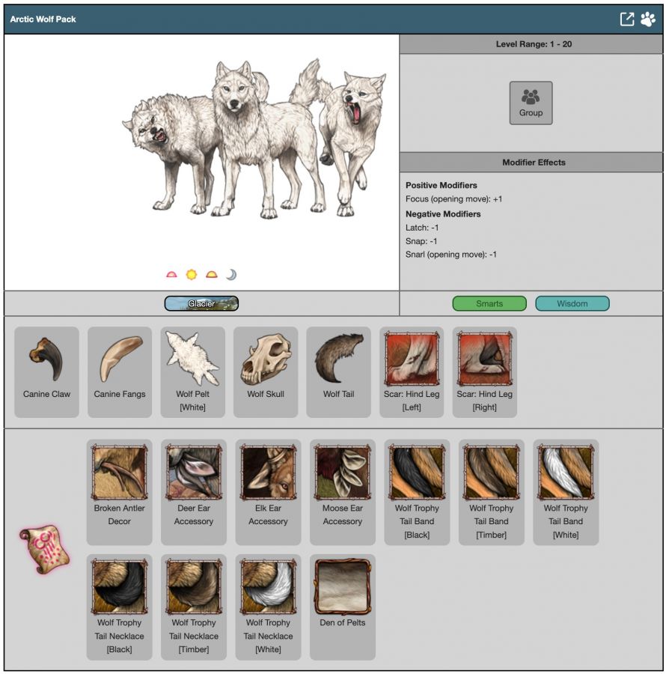Viewport: 666px width, 674px height.
Task: Click the teal Wisdom button
Action: [x=572, y=303]
